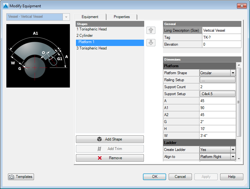Edit dimension H value 10'

pos(218,129)
